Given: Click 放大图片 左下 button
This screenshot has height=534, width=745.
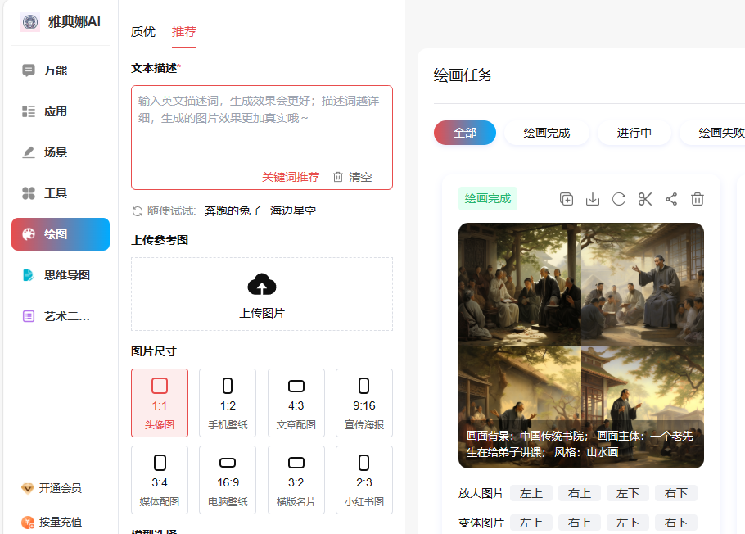Looking at the screenshot, I should click(x=628, y=493).
